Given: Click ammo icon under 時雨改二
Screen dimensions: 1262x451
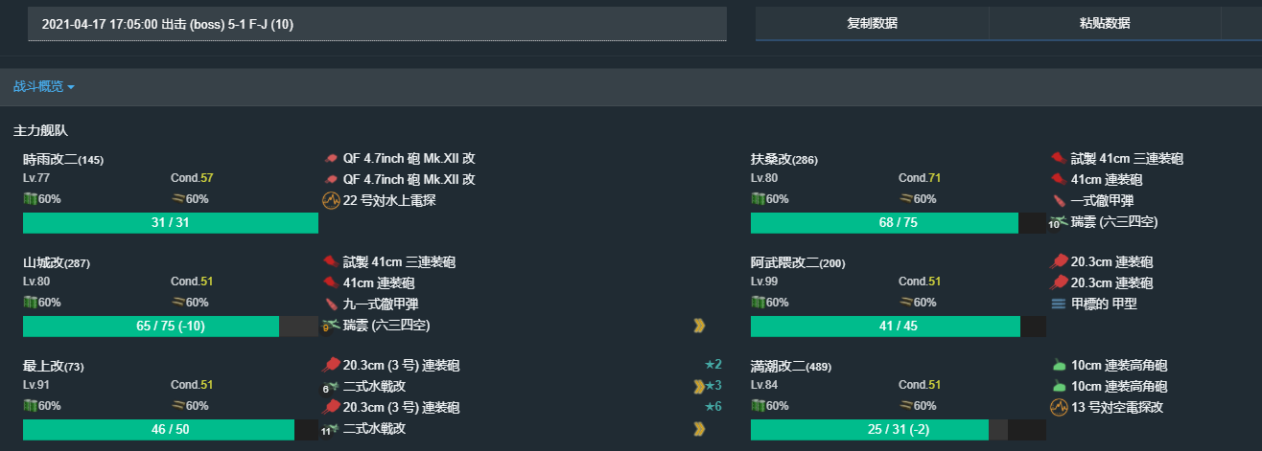Looking at the screenshot, I should [x=177, y=199].
